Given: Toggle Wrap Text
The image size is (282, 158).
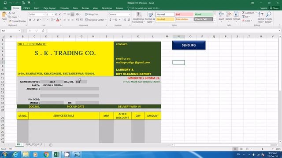Looking at the screenshot, I should [92, 14].
